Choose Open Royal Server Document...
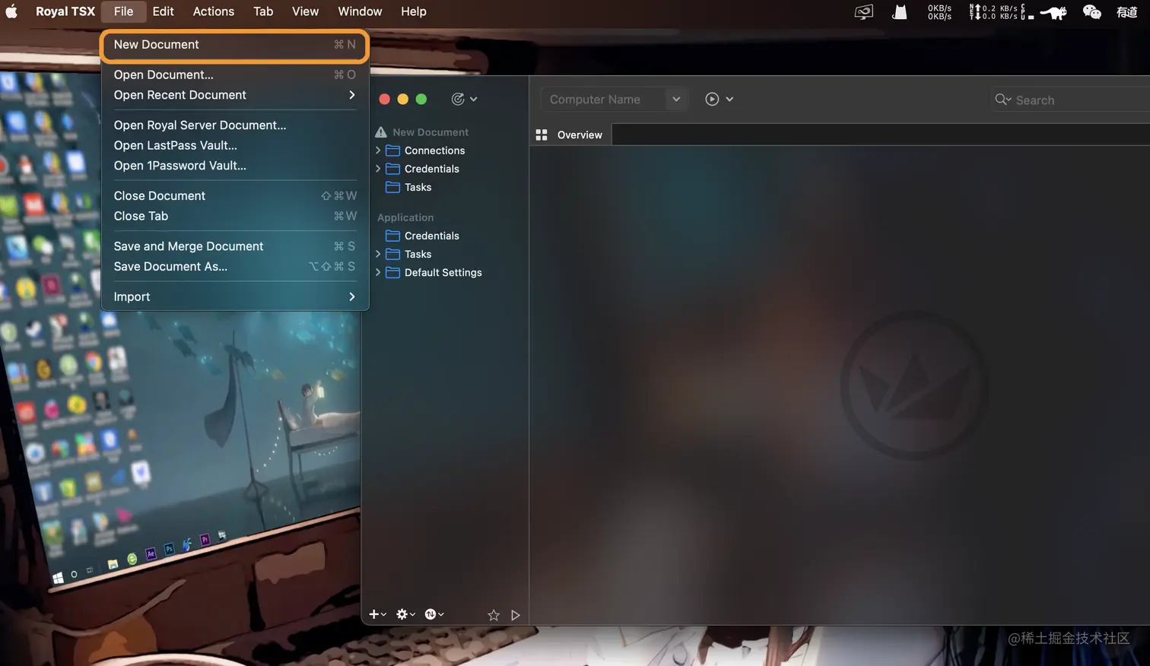 click(234, 125)
